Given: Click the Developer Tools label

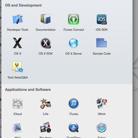Looking at the screenshot, I should click(x=18, y=30).
